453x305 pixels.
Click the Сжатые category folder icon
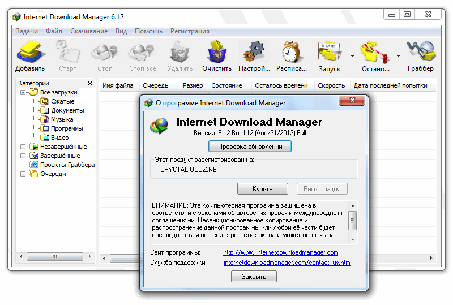click(45, 101)
